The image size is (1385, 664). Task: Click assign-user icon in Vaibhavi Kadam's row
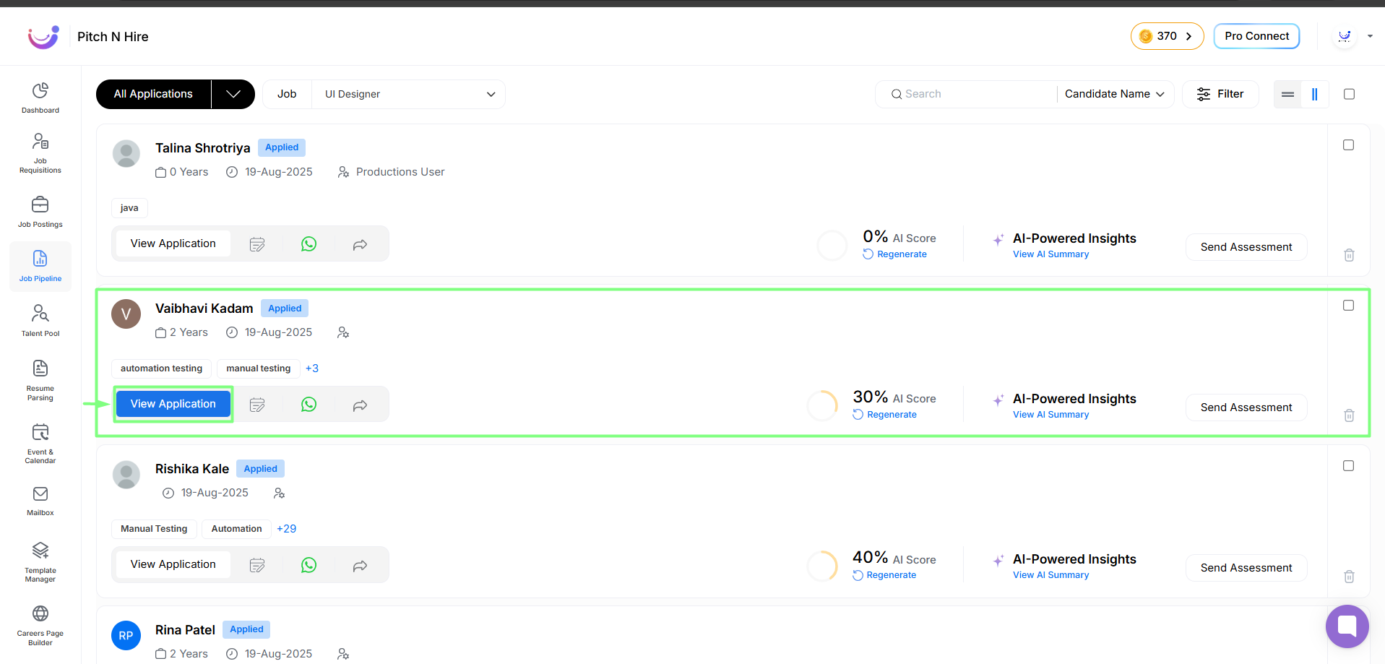click(x=343, y=332)
